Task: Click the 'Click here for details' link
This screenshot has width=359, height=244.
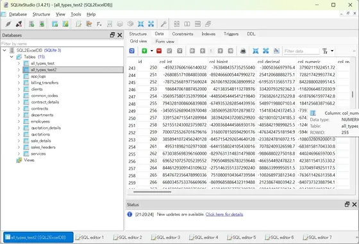Action: [224, 214]
